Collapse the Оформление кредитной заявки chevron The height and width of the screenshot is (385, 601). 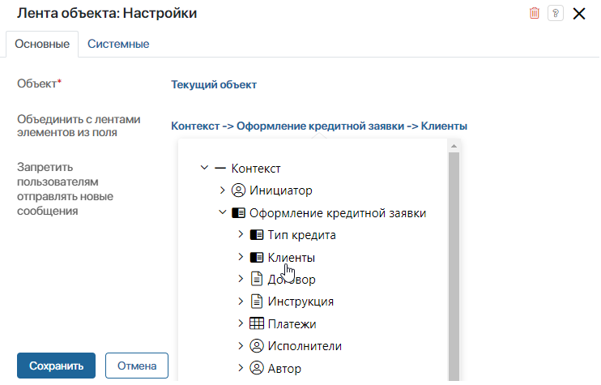coord(222,212)
